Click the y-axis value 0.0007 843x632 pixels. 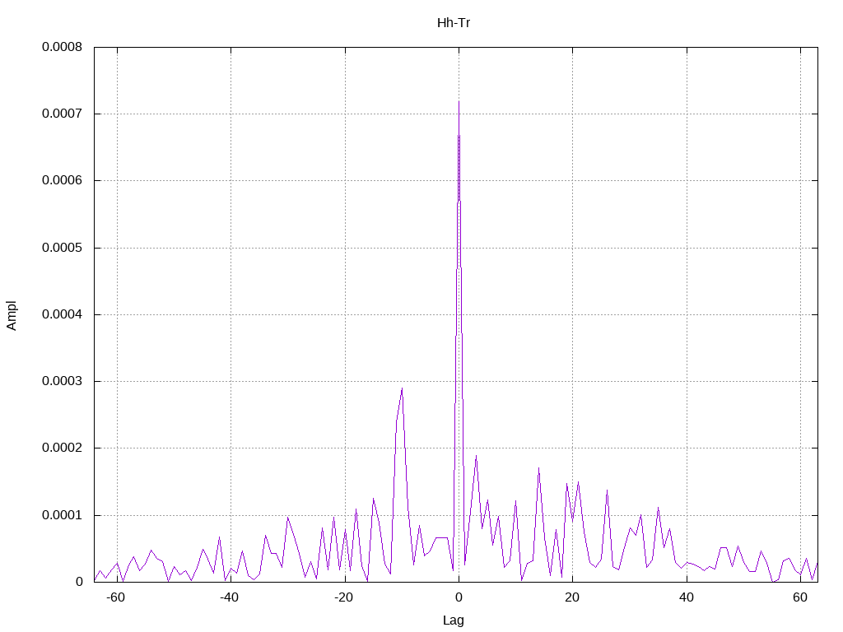63,114
